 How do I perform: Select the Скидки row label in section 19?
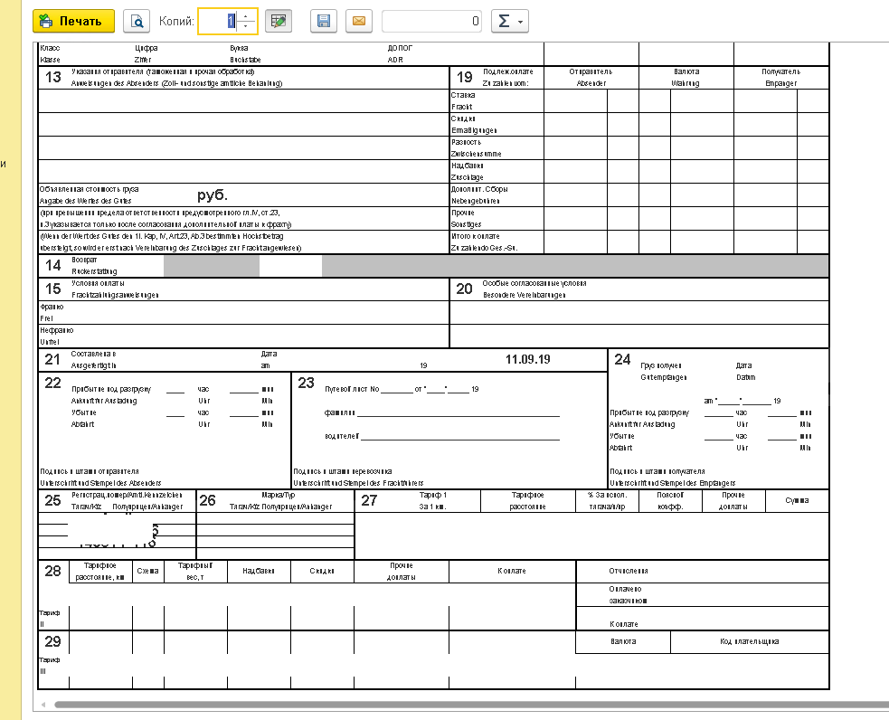[497, 125]
